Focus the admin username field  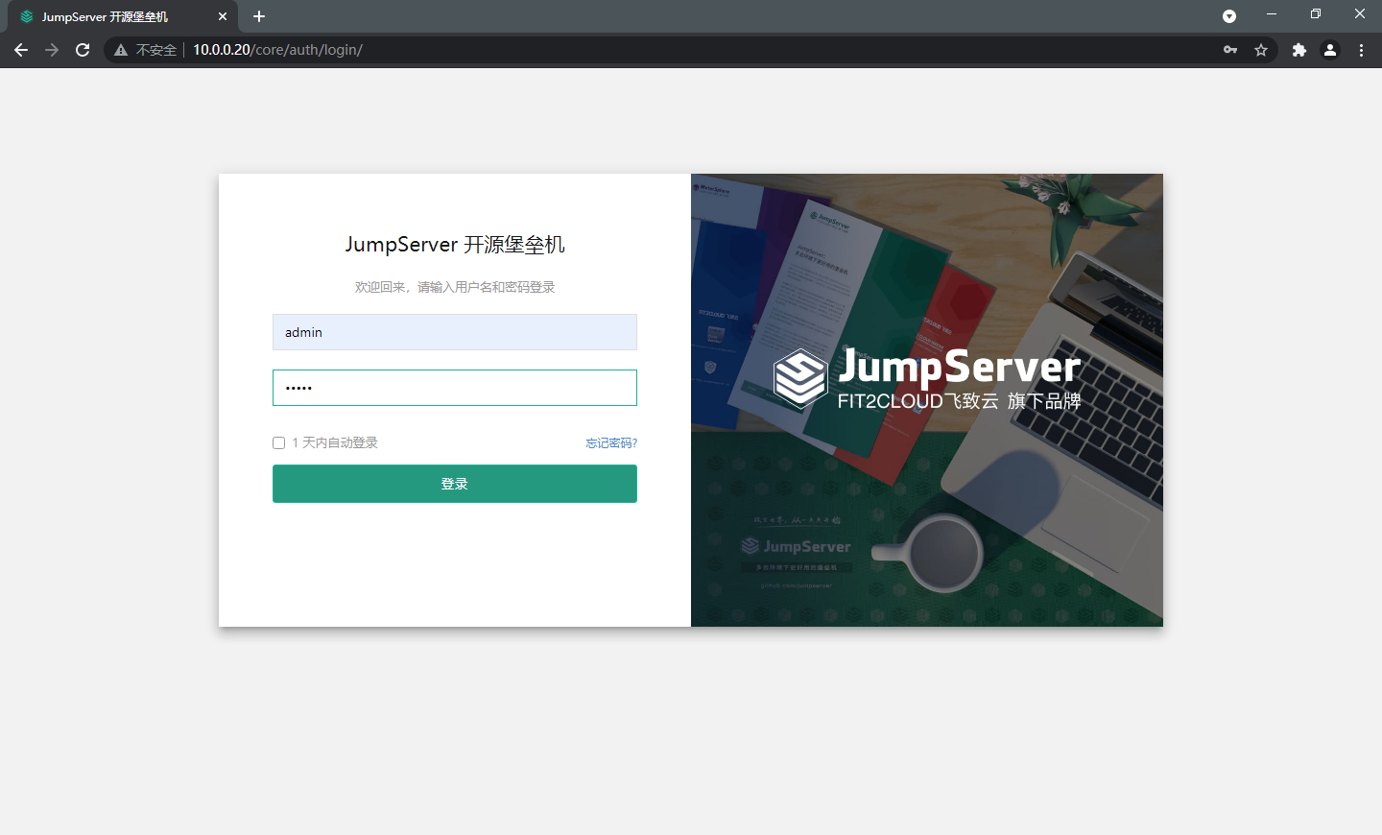[455, 332]
